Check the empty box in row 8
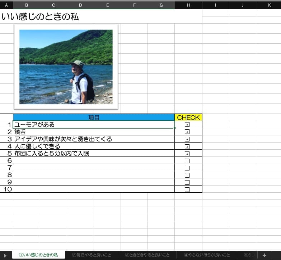 tap(187, 175)
